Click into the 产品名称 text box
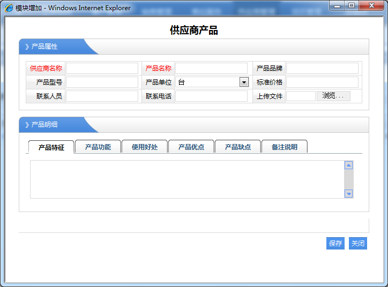388x287 pixels. tap(211, 68)
